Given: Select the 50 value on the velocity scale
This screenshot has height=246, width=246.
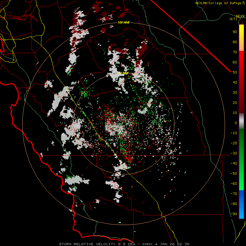Looking at the screenshot, I should pyautogui.click(x=235, y=72).
